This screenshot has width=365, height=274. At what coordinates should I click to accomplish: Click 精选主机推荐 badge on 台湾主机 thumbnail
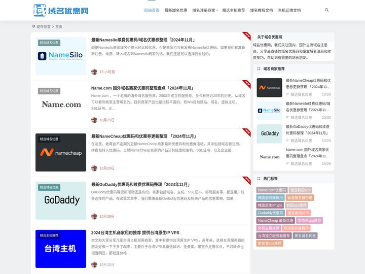(49, 235)
